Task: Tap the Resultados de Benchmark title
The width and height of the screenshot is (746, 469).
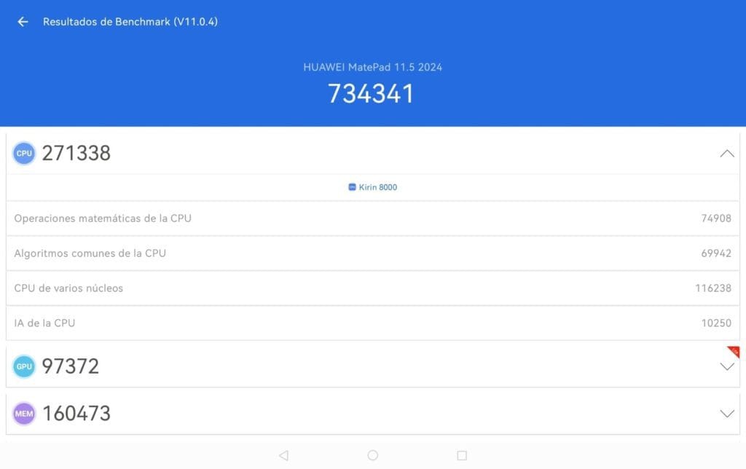Action: coord(130,22)
